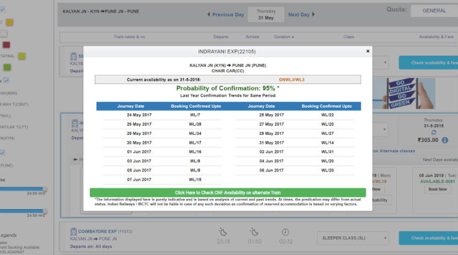Click the Previous Day left arrow
The height and width of the screenshot is (255, 458).
pos(209,15)
